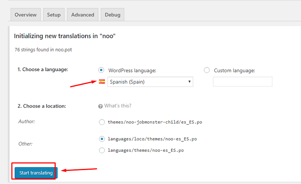Screen dimensions: 301x184
Task: Click the Custom language label text
Action: click(x=234, y=70)
